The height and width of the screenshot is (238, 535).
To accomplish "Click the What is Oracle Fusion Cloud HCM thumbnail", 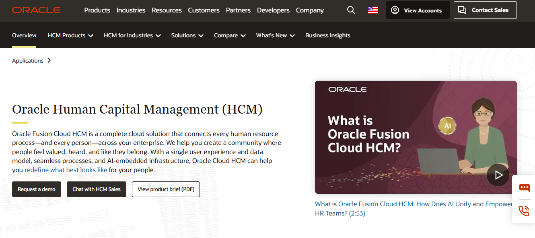I will pos(416,137).
